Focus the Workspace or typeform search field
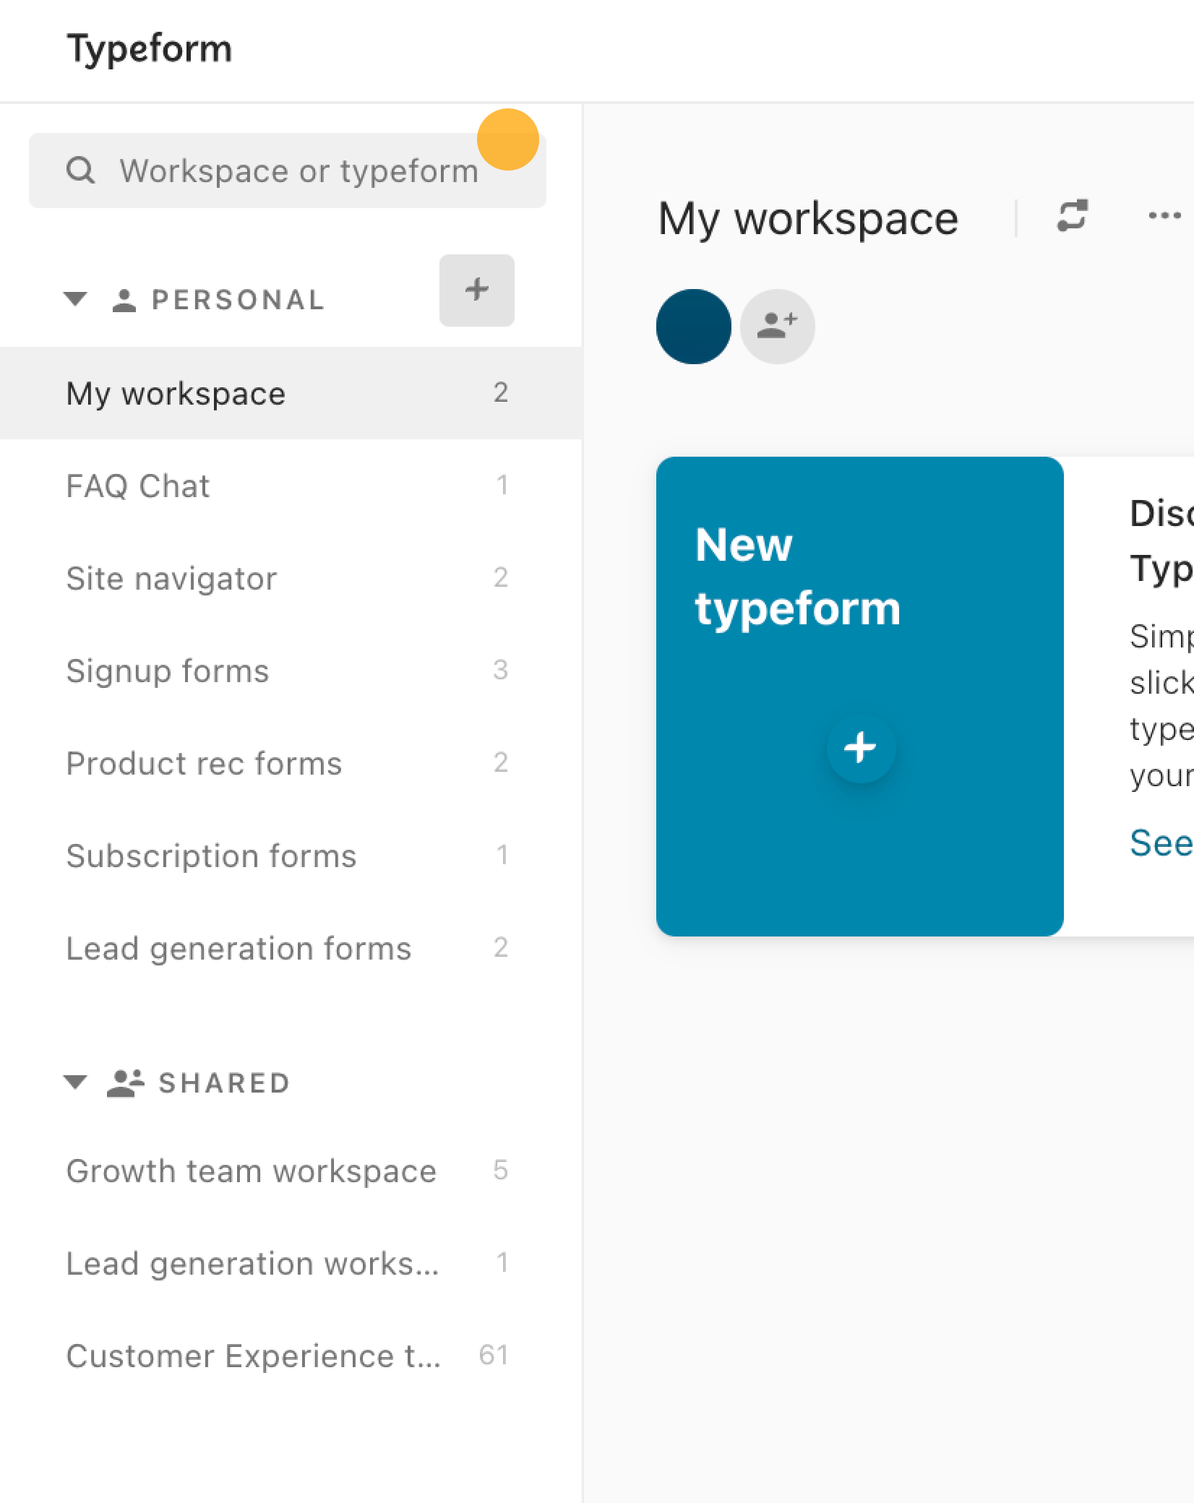The height and width of the screenshot is (1503, 1194). (287, 171)
